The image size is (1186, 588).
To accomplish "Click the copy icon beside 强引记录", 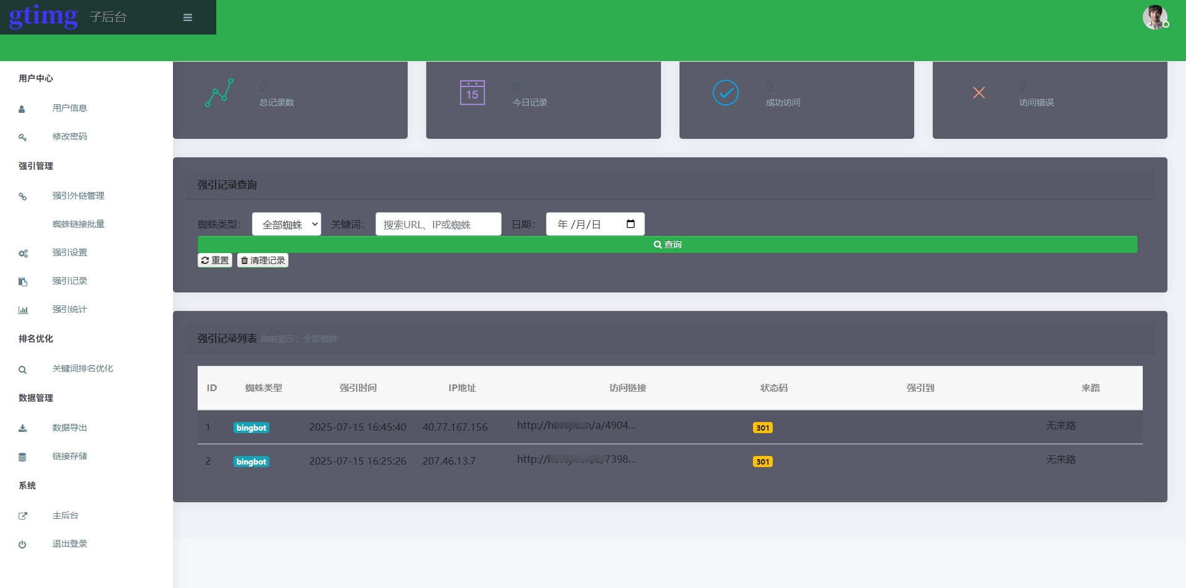I will 23,282.
